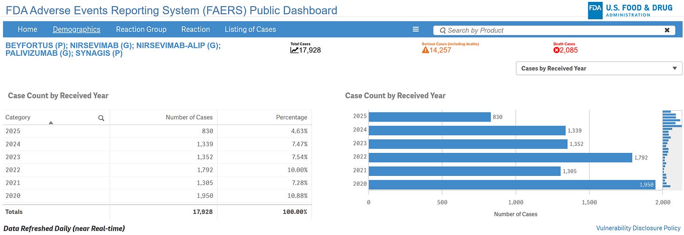The image size is (684, 235).
Task: Switch to the Reaction Group tab
Action: [141, 29]
